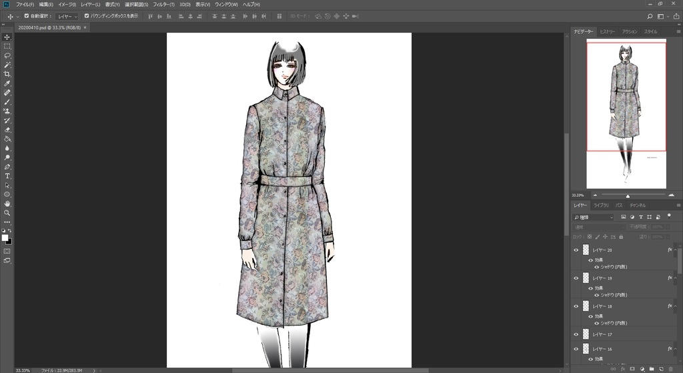The width and height of the screenshot is (683, 373).
Task: Toggle Quick Mask mode icon
Action: (7, 251)
